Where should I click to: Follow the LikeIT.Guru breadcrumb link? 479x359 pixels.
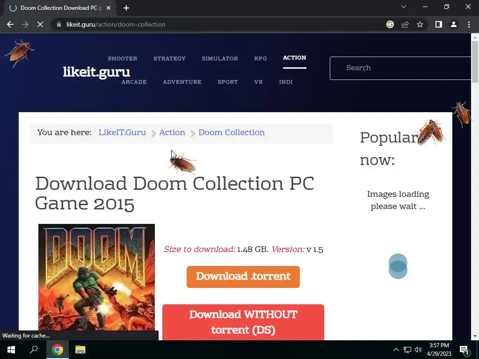pyautogui.click(x=122, y=132)
